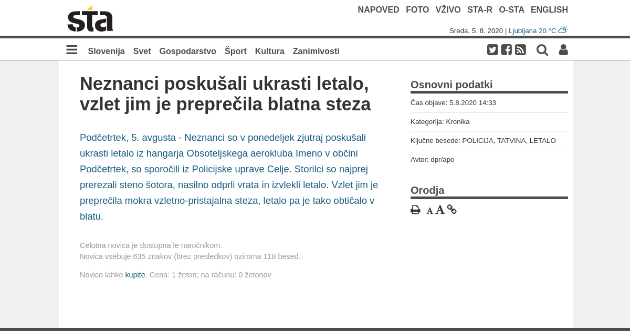Open the Slovenija section
The width and height of the screenshot is (630, 331).
point(106,51)
